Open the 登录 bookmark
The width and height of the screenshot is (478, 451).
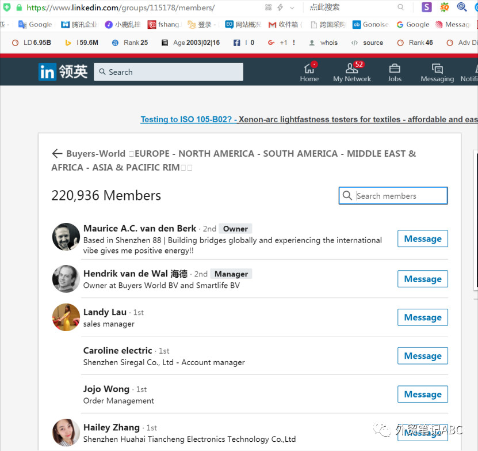click(201, 24)
